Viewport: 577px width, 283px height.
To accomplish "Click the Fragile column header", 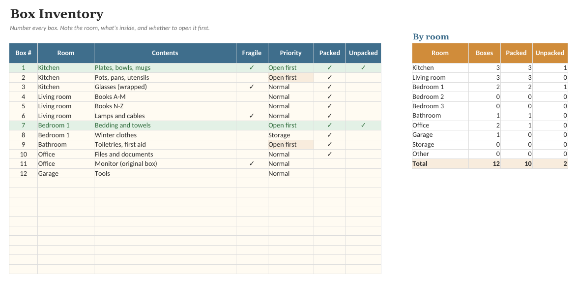I will click(252, 53).
